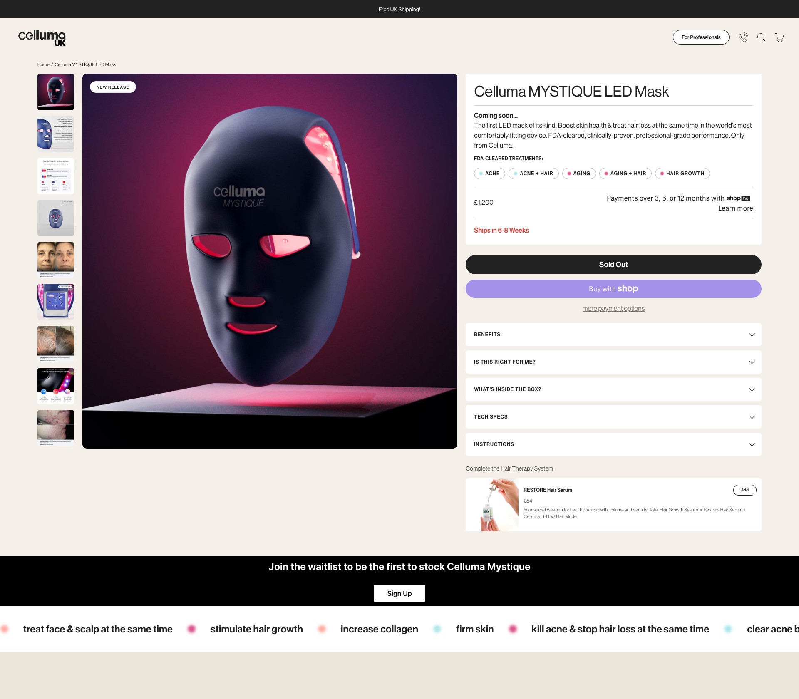
Task: Click the 'increase collagen' marquee text
Action: [380, 629]
